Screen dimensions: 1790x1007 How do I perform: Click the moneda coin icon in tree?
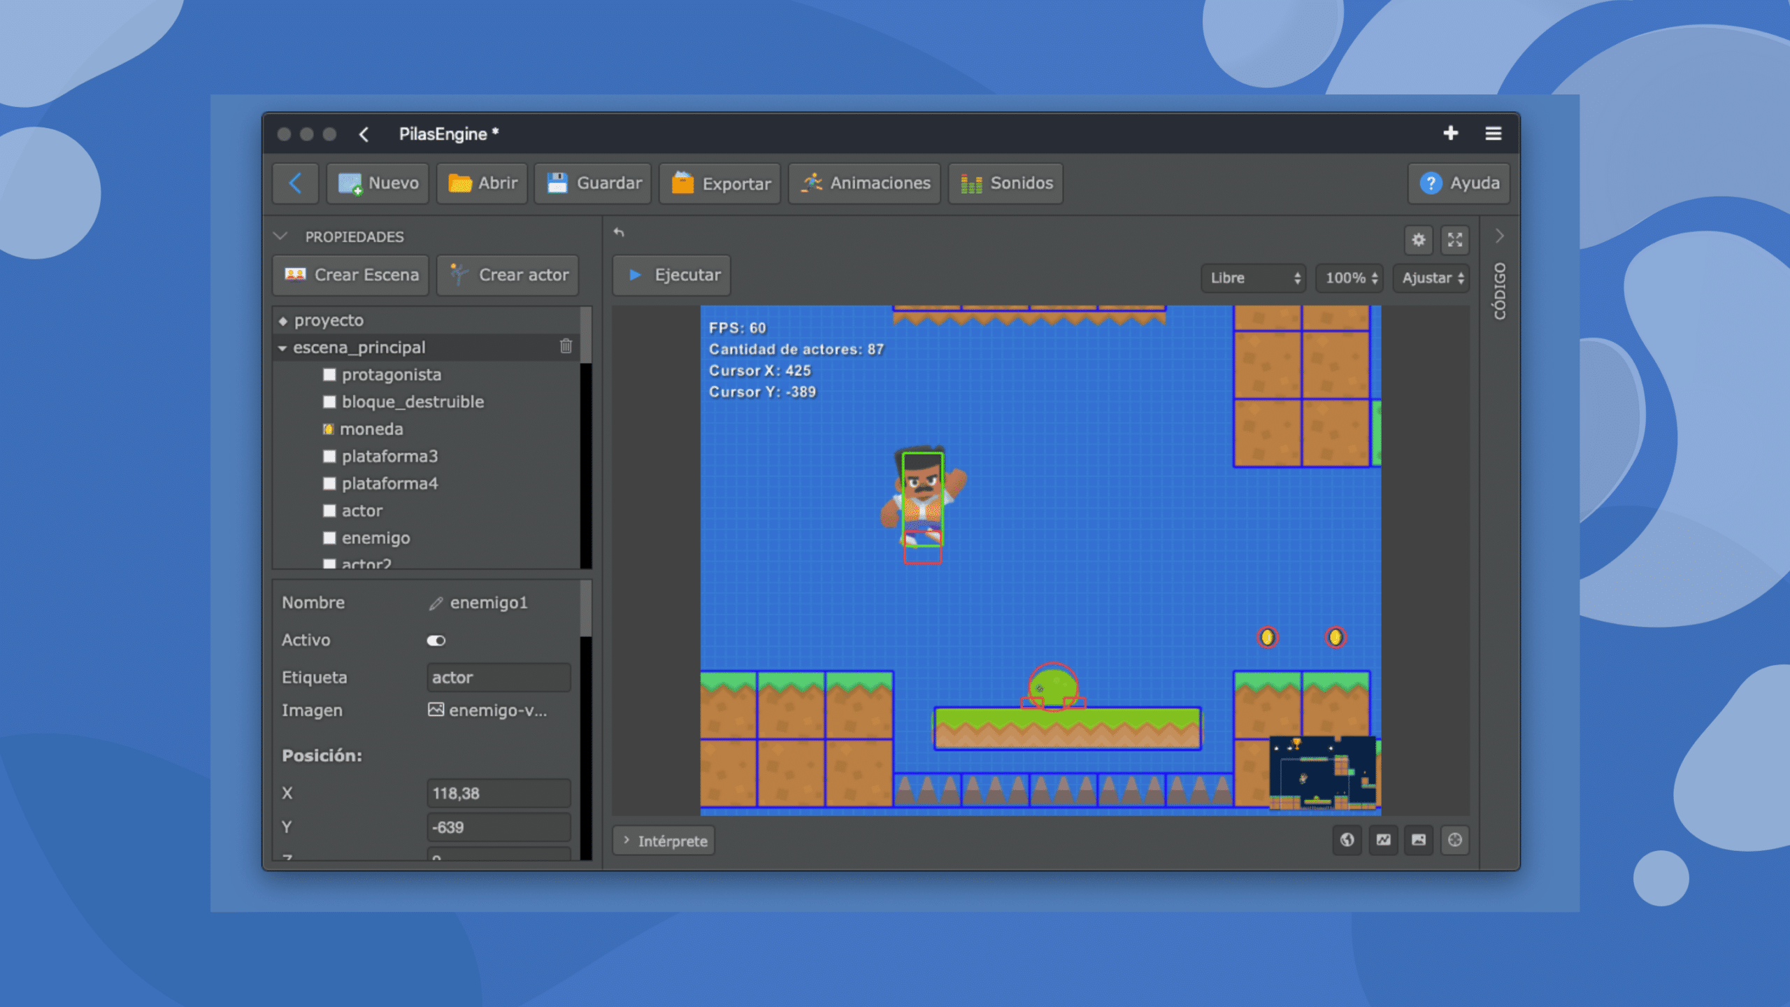(328, 429)
